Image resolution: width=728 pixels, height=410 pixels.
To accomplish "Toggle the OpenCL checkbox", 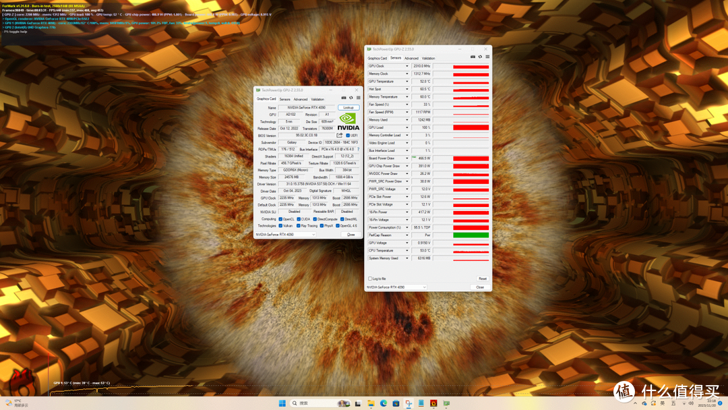I will click(x=280, y=219).
